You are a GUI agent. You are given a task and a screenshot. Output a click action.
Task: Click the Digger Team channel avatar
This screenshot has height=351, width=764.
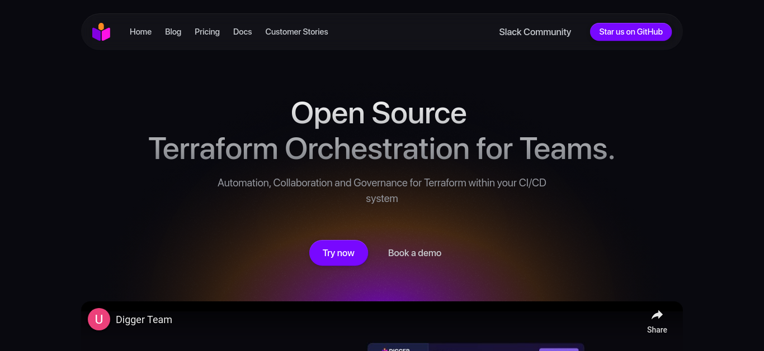click(x=99, y=319)
